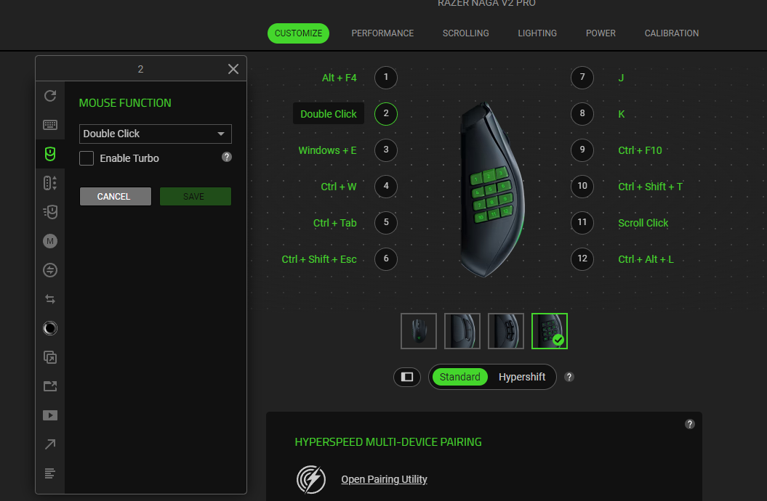The image size is (767, 501).
Task: Open Windows Shortcuts arrow icon
Action: click(x=50, y=444)
